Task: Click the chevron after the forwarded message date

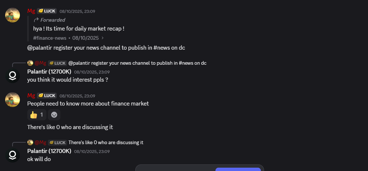Action: click(x=102, y=38)
